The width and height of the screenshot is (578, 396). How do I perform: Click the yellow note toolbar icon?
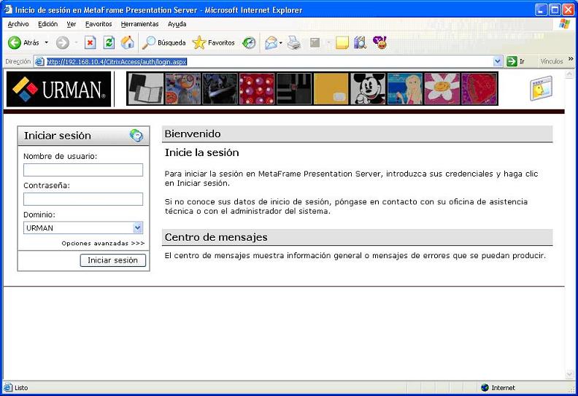tap(342, 43)
